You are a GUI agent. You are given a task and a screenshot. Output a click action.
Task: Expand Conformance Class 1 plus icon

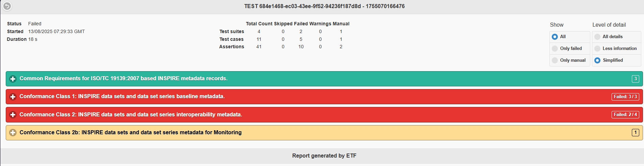coord(13,97)
